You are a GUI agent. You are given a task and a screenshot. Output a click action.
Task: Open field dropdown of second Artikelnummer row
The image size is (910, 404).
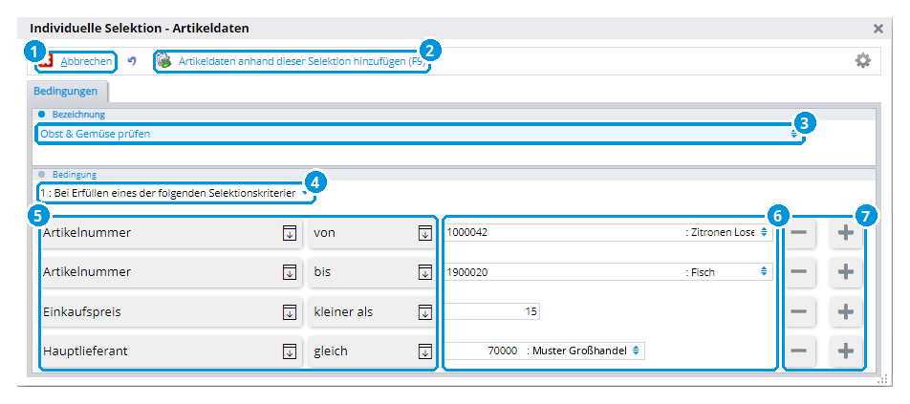pyautogui.click(x=289, y=272)
